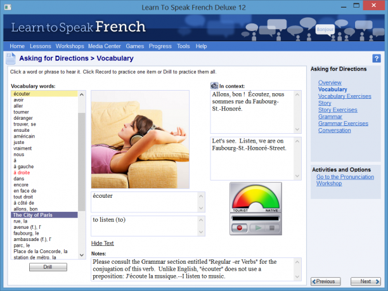Select 'à côté de' in the vocabulary list

[x=44, y=203]
